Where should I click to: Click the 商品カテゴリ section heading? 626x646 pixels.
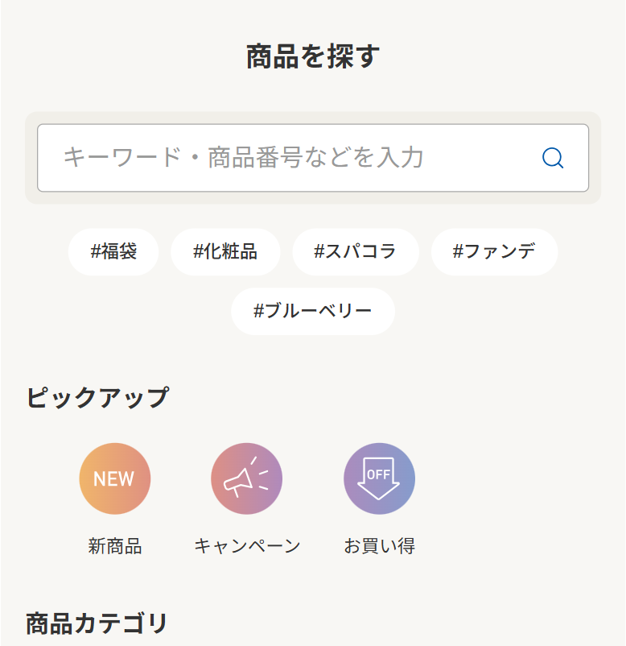[x=97, y=623]
